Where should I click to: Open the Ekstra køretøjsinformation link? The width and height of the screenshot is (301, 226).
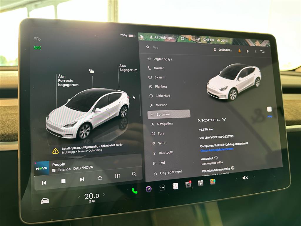(217, 149)
